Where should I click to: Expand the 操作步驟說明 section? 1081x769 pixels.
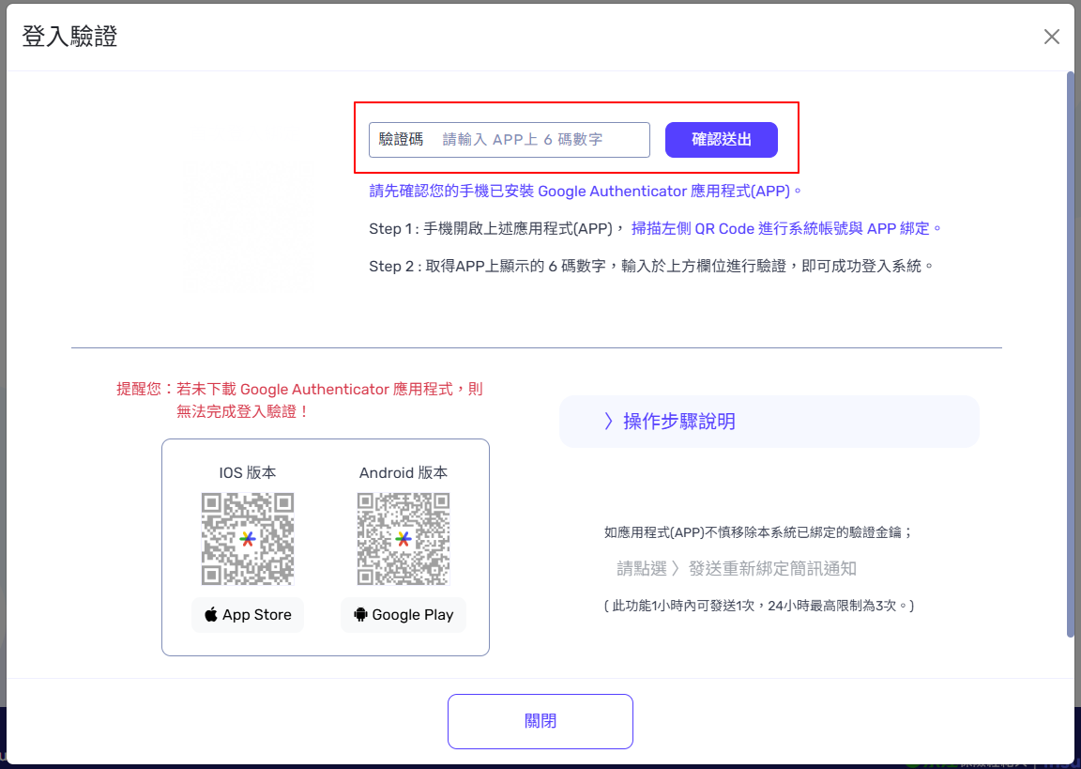[769, 422]
